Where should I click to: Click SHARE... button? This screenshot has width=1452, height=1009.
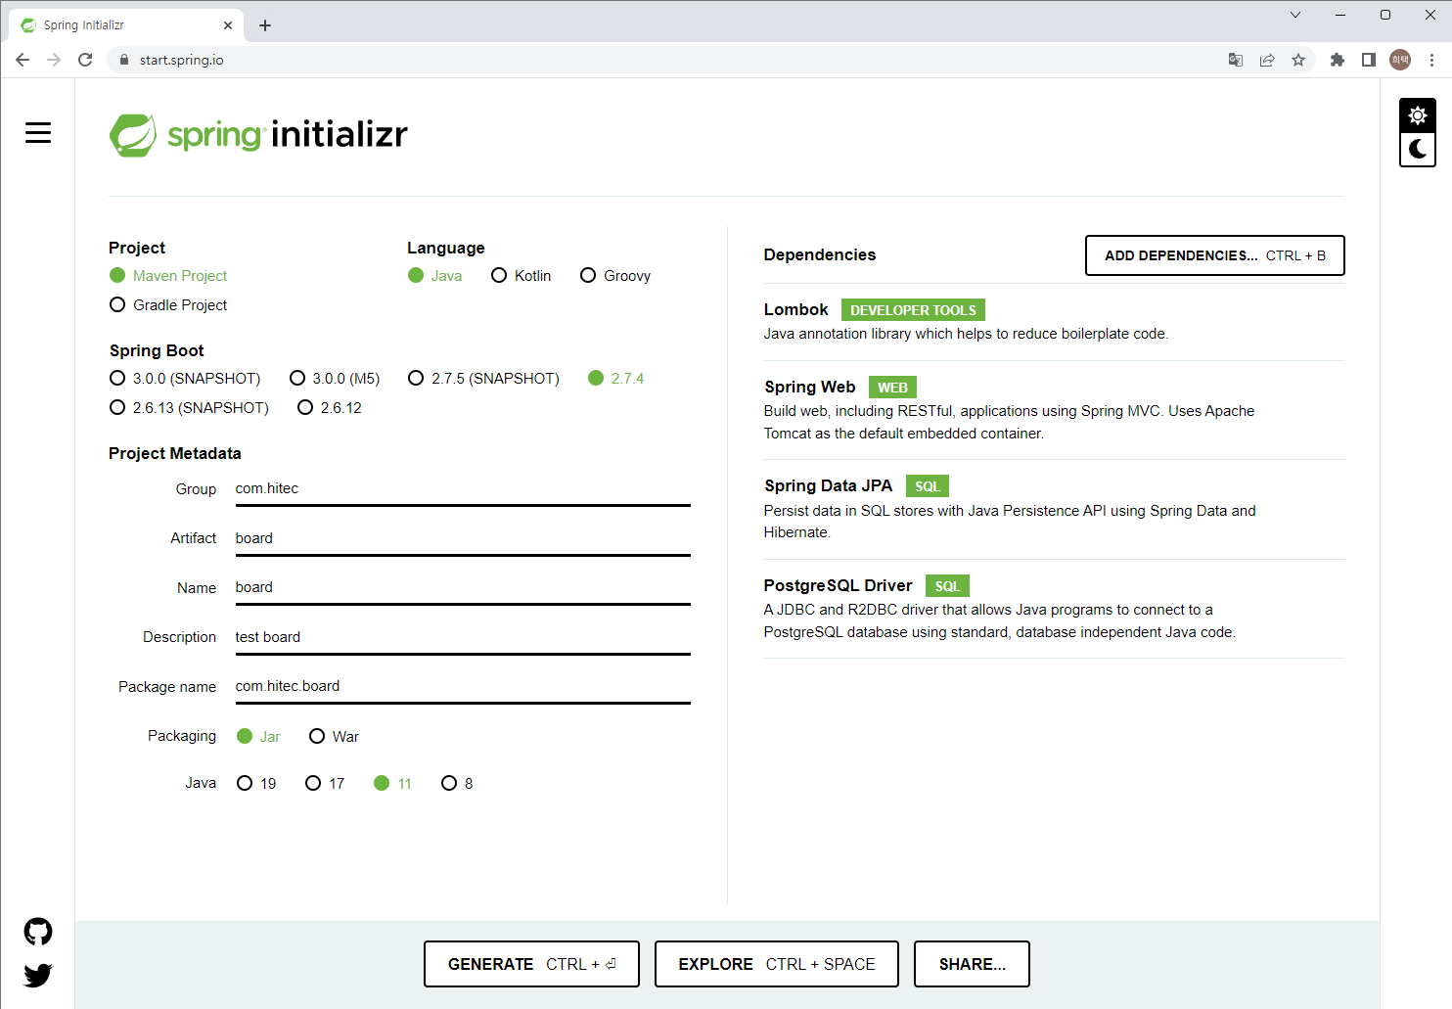coord(972,964)
